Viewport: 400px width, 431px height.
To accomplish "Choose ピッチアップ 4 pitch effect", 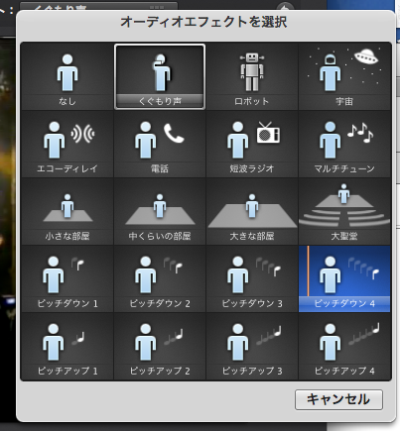I will [x=344, y=347].
